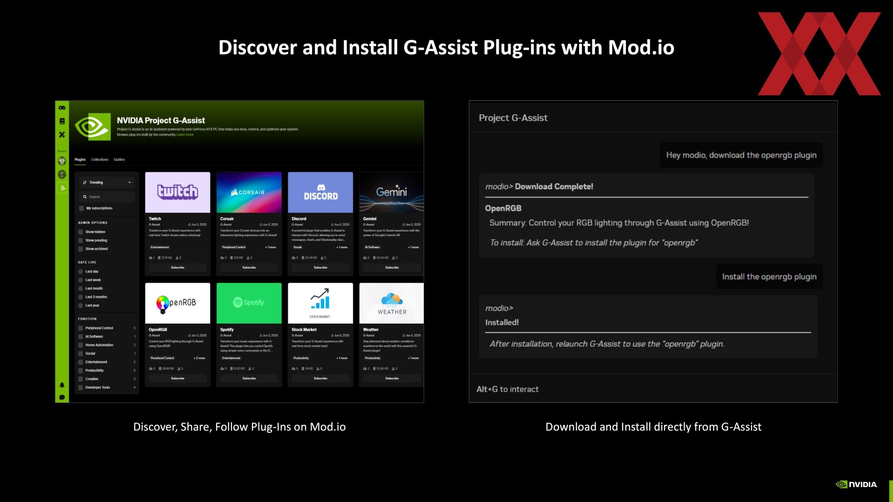
Task: Switch to the Guides tab
Action: point(119,159)
